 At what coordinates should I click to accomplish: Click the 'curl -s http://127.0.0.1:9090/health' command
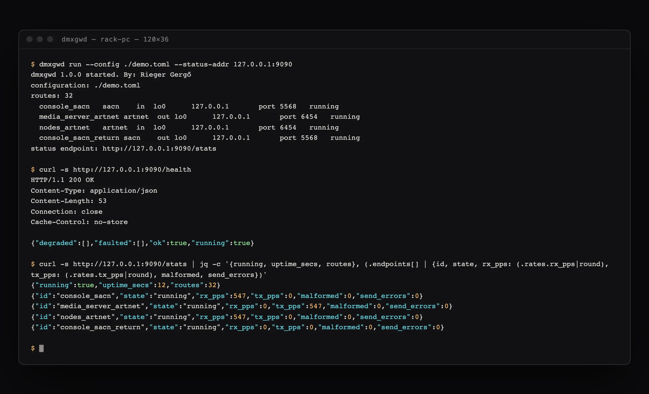click(111, 169)
